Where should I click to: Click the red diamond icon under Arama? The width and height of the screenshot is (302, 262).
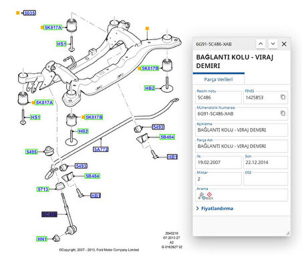209,195
